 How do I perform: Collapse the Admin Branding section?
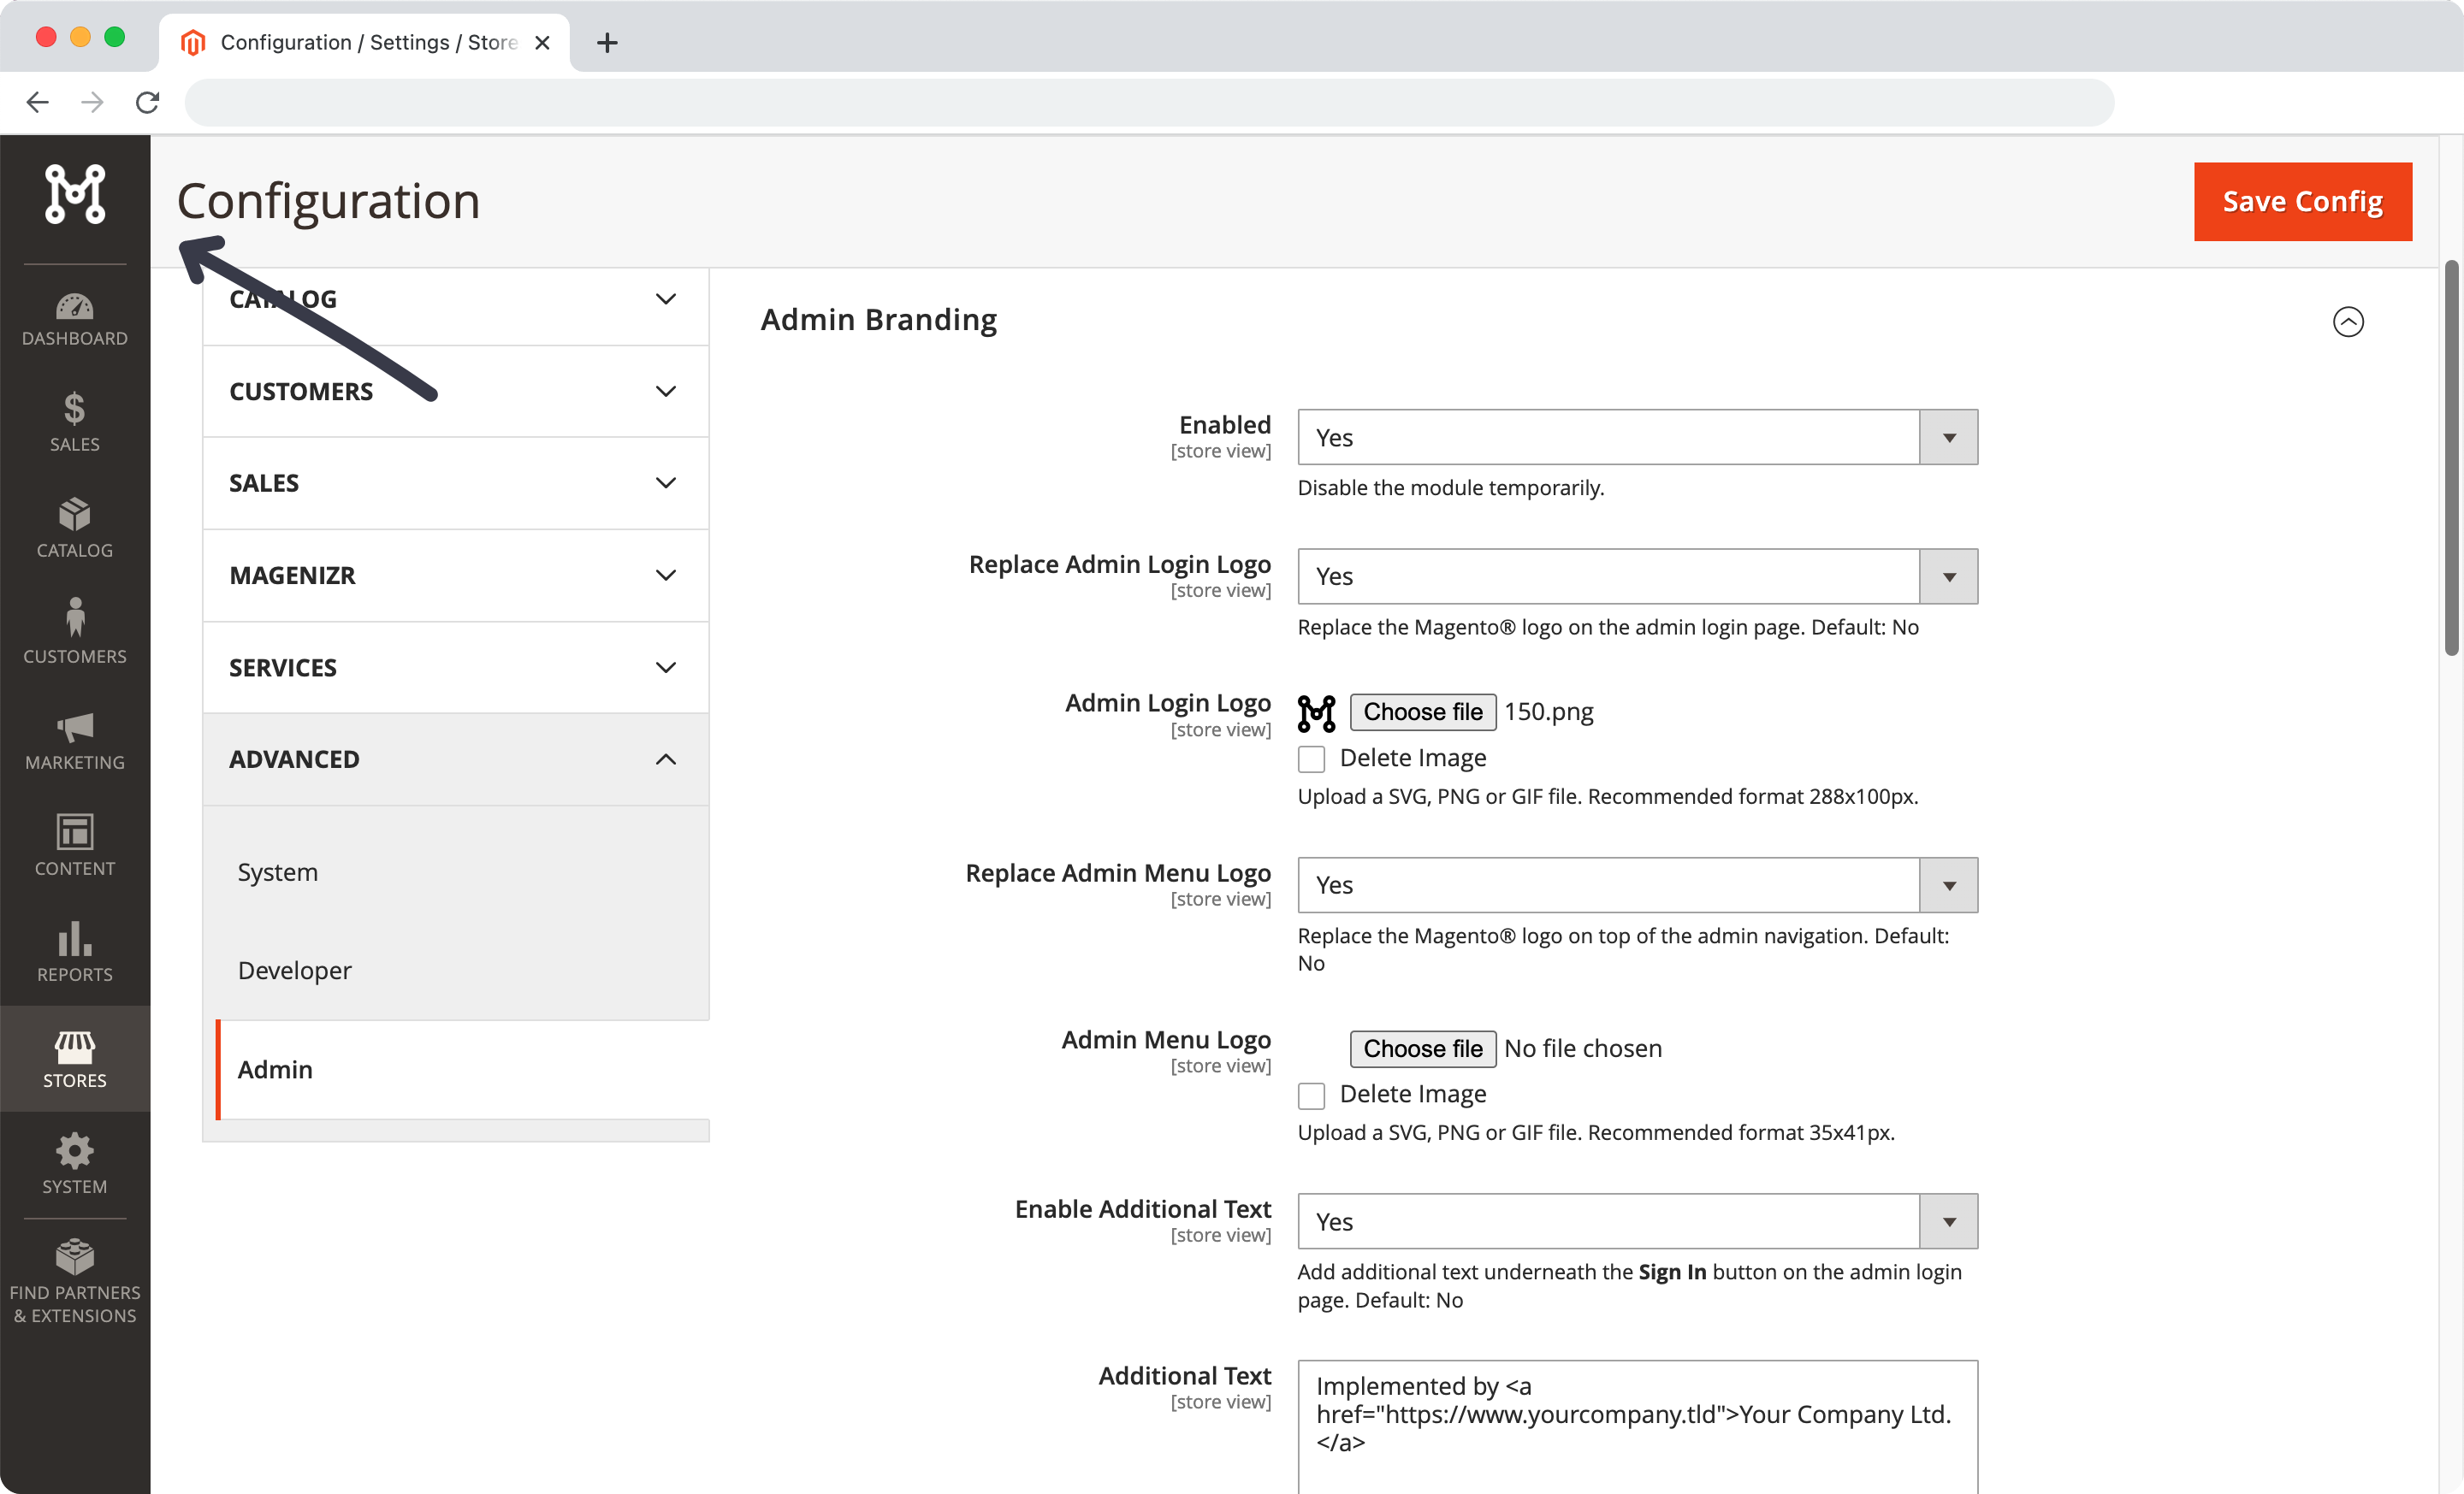point(2347,322)
